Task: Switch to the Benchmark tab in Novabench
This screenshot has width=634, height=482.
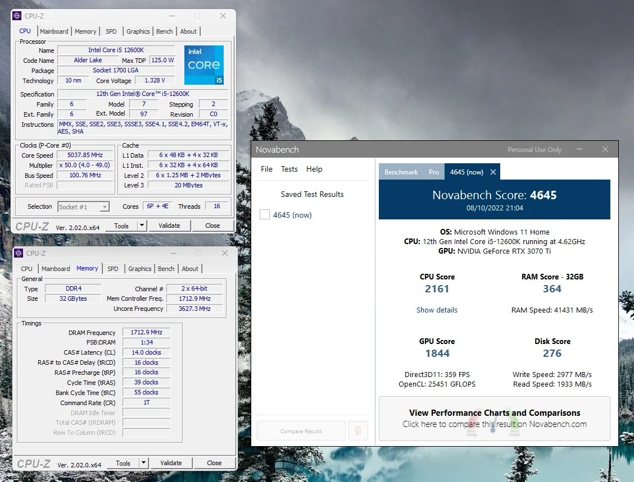Action: tap(401, 172)
